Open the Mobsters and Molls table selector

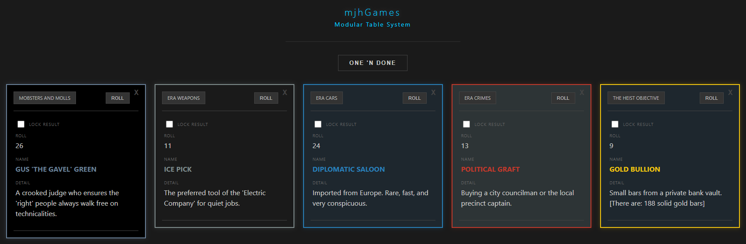click(x=45, y=98)
